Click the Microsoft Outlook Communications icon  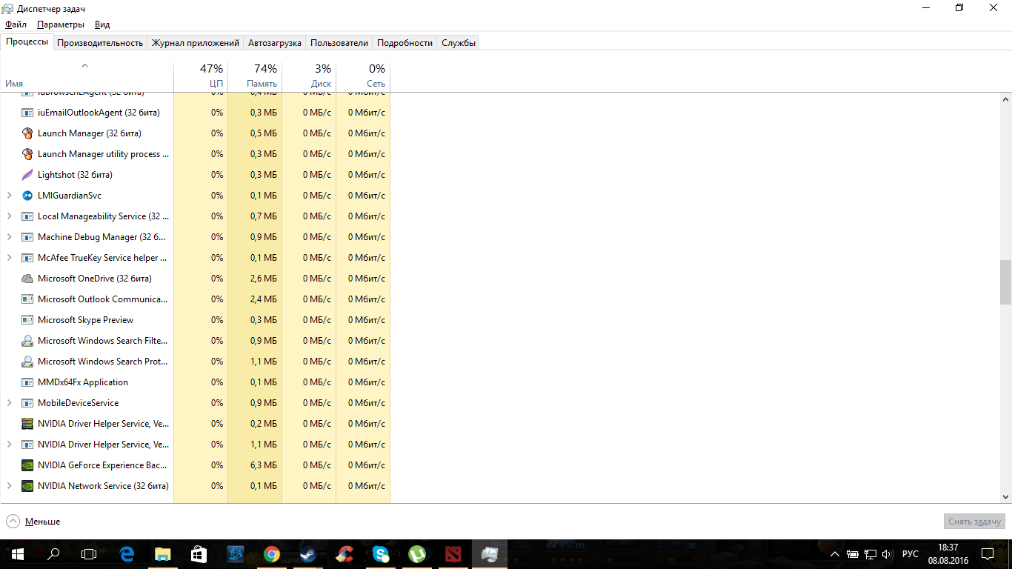click(x=27, y=299)
